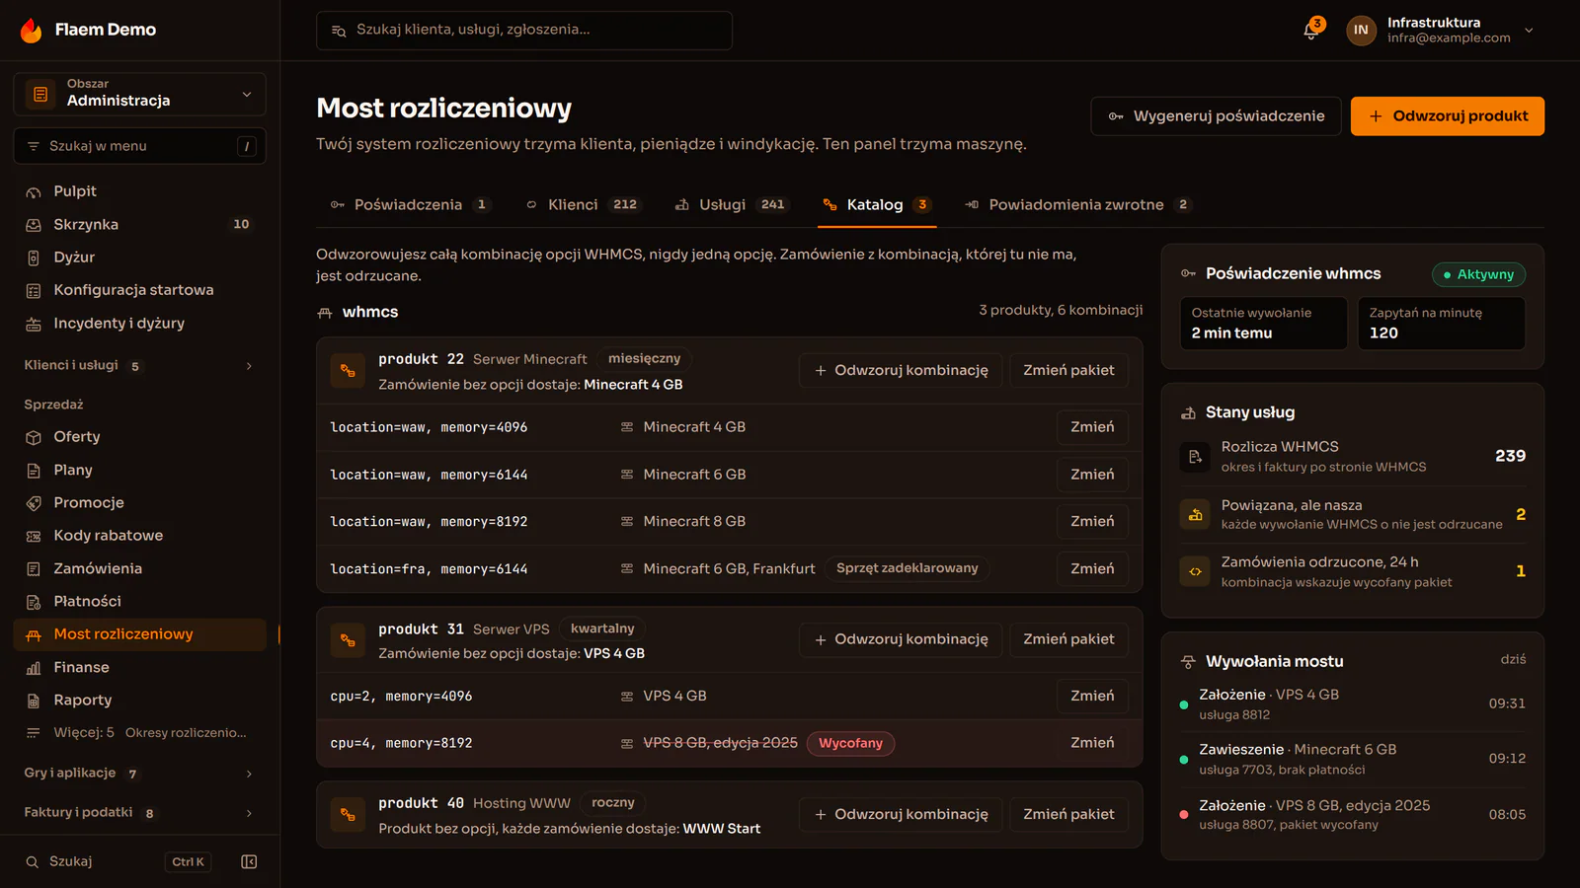
Task: Open the Powiadomienia zwrotne tab
Action: point(1077,204)
